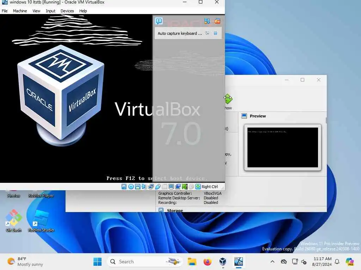Click the keyboard capture green arrow icon
This screenshot has width=361, height=270.
tap(198, 187)
